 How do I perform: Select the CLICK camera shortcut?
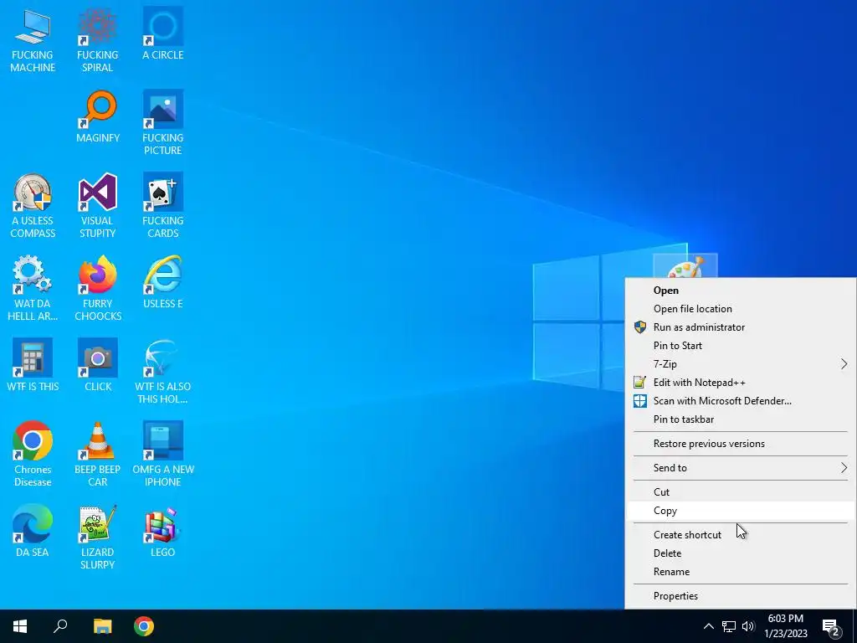pyautogui.click(x=98, y=365)
